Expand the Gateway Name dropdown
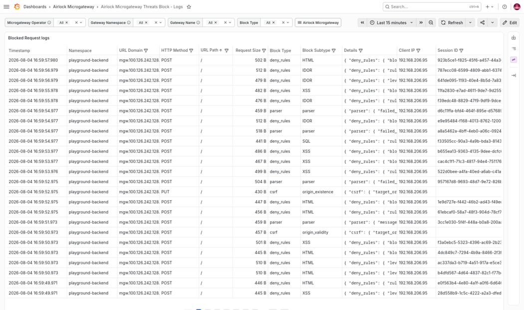 pos(230,23)
